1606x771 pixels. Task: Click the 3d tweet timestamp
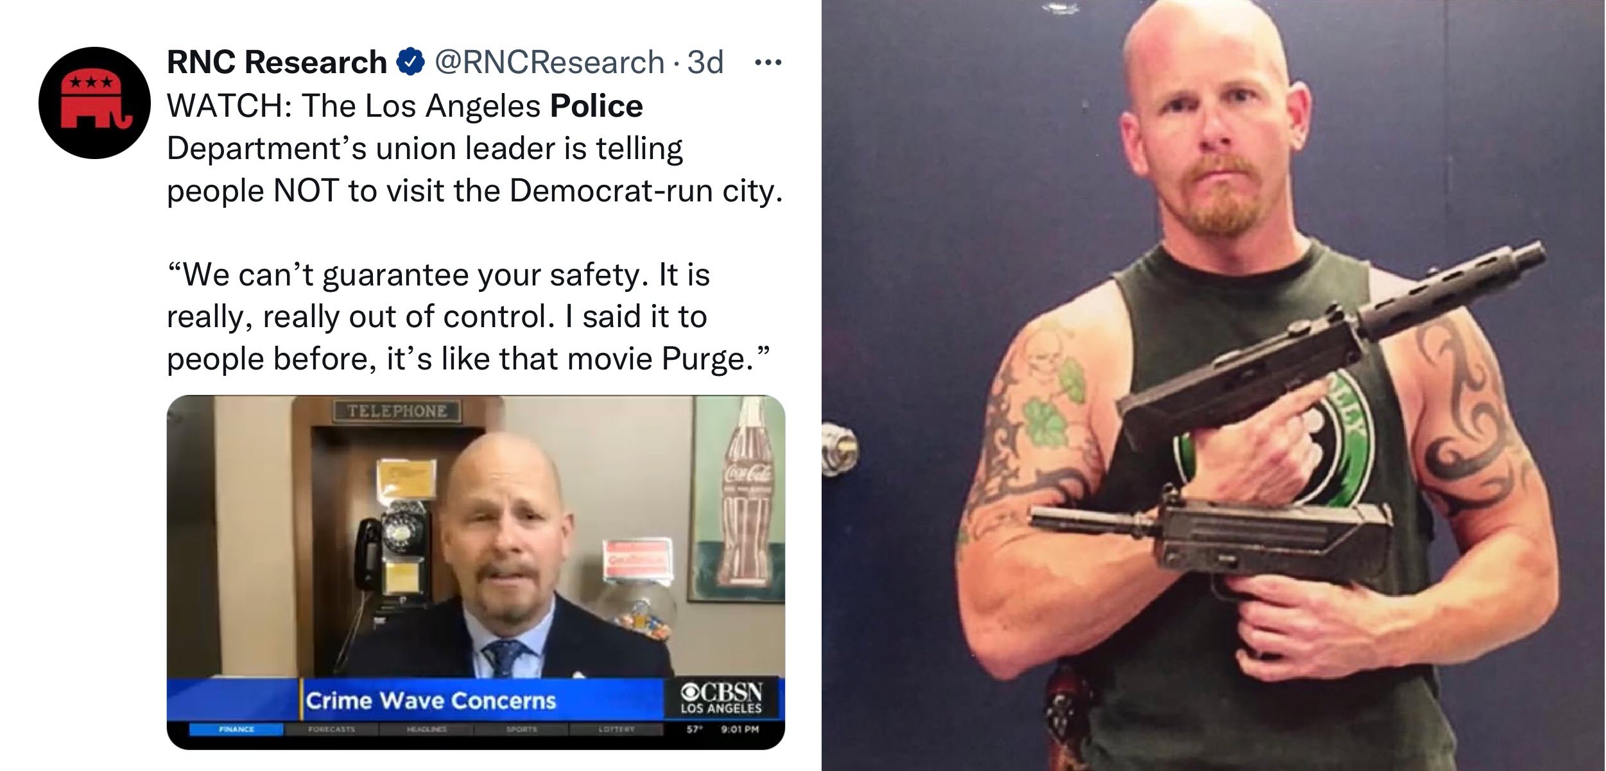pos(705,63)
